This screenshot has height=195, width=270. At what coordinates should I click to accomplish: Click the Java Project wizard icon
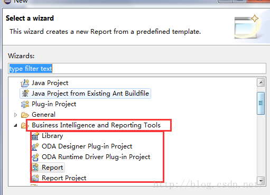25,83
